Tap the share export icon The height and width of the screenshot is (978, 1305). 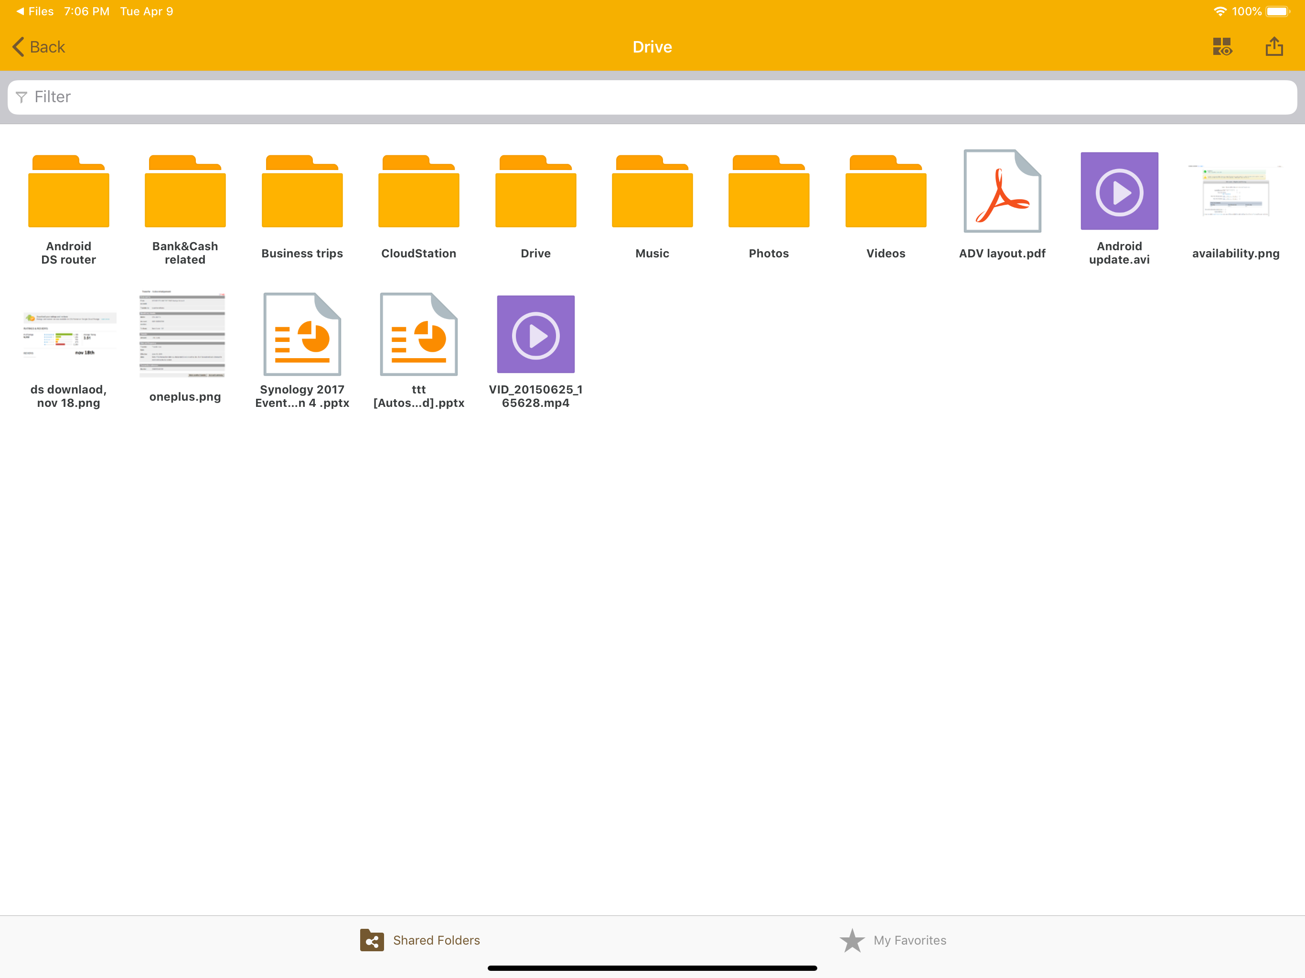pyautogui.click(x=1274, y=47)
